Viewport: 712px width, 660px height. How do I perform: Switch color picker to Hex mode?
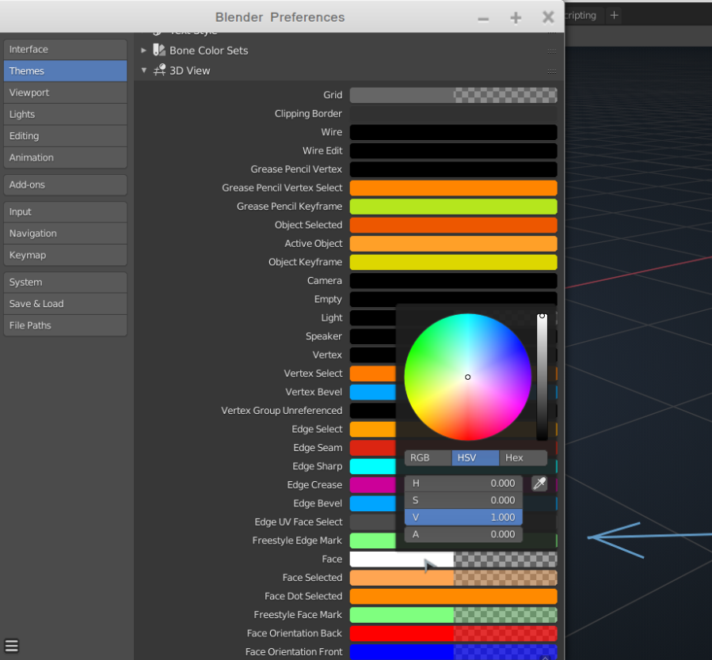[x=523, y=457]
